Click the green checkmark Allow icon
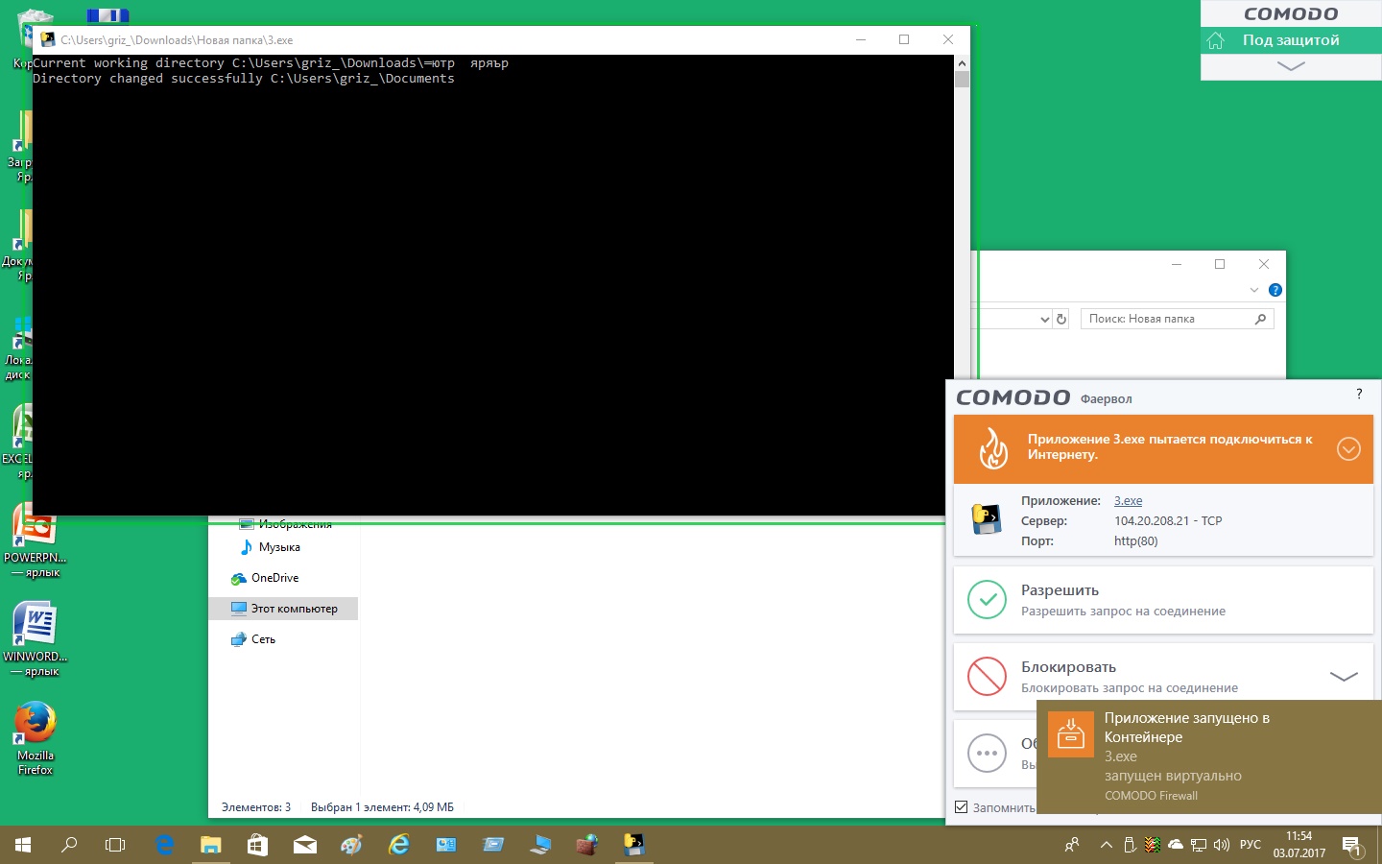Image resolution: width=1382 pixels, height=864 pixels. (987, 600)
